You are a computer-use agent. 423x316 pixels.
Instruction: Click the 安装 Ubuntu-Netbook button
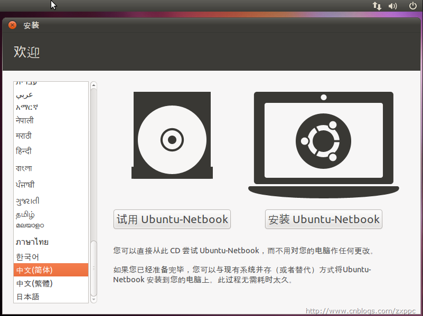point(323,219)
